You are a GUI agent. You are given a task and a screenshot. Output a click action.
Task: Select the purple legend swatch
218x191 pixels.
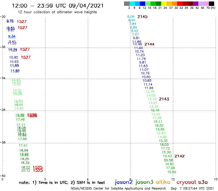click(196, 4)
